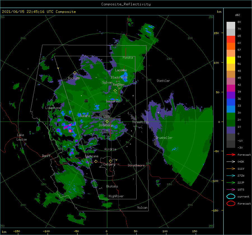Click the 18TS legend label
The width and height of the screenshot is (252, 235).
[x=241, y=190]
